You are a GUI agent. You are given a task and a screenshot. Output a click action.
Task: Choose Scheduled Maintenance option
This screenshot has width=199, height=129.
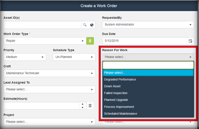(x=120, y=114)
